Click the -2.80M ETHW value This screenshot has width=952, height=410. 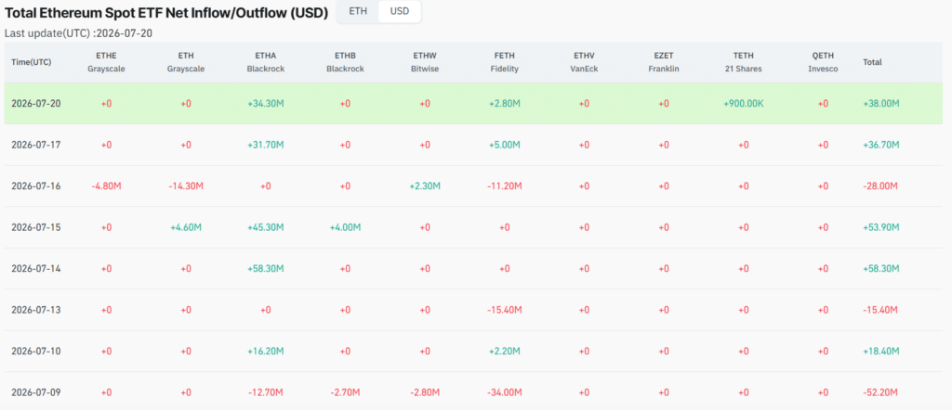coord(424,392)
